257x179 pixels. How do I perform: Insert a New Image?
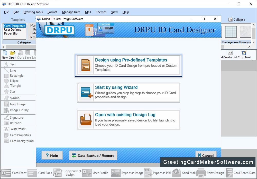[15, 104]
